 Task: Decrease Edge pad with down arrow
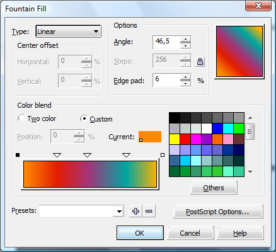[185, 83]
